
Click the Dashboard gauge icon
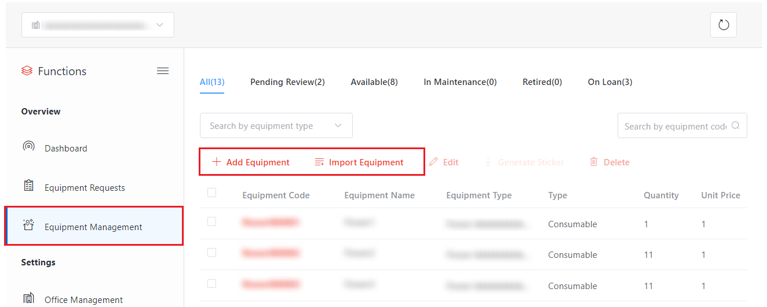28,146
